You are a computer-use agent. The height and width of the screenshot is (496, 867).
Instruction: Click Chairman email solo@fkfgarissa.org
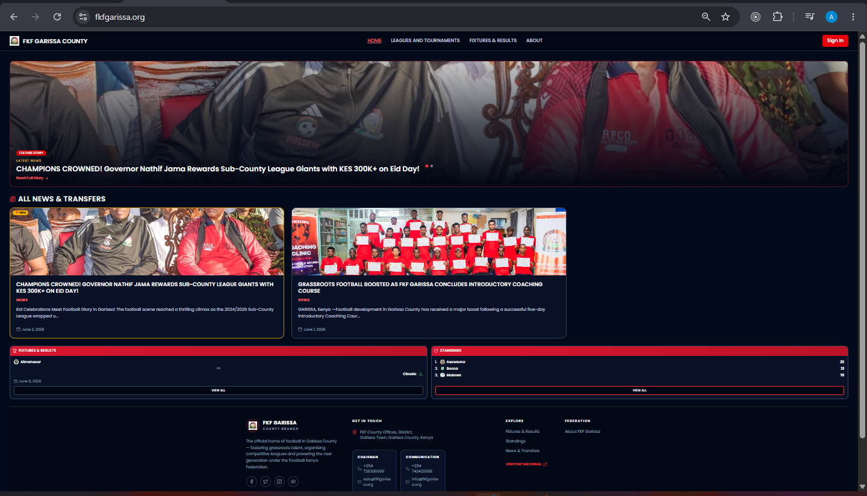(377, 482)
